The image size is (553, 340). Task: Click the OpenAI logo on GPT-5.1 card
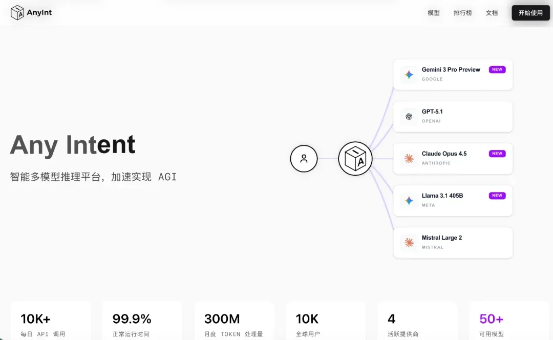point(409,116)
